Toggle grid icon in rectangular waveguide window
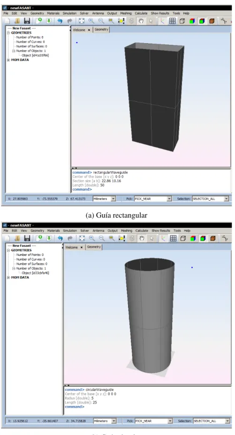The width and height of the screenshot is (235, 435). click(172, 21)
